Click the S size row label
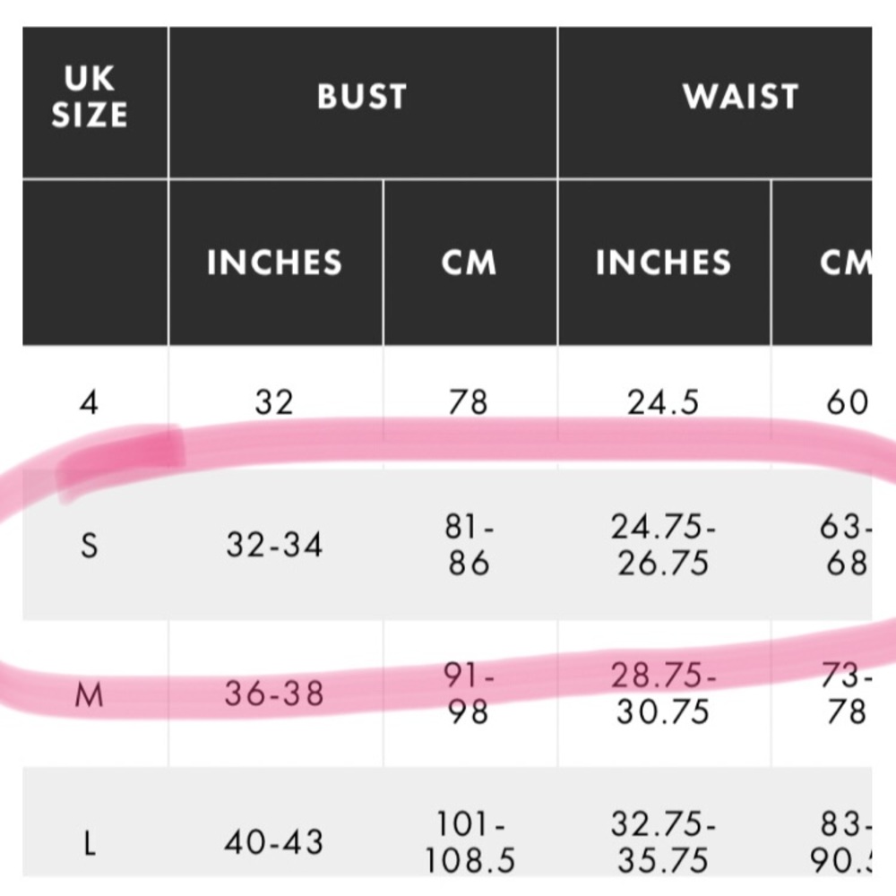This screenshot has width=896, height=896. click(x=89, y=545)
